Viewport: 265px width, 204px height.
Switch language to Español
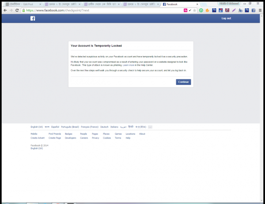55,127
